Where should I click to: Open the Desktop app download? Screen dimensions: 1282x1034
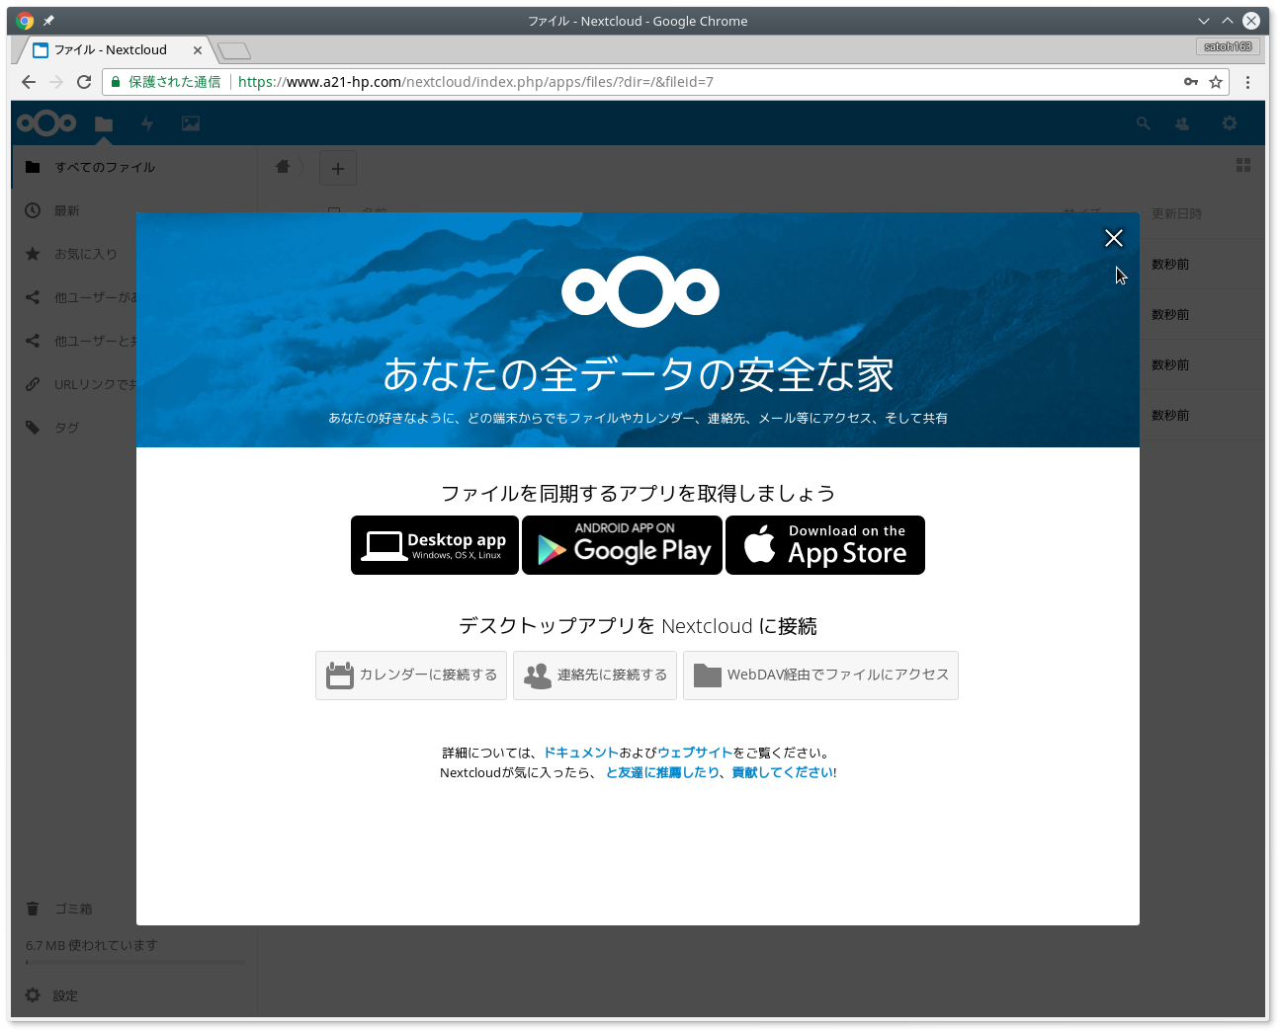(x=435, y=545)
